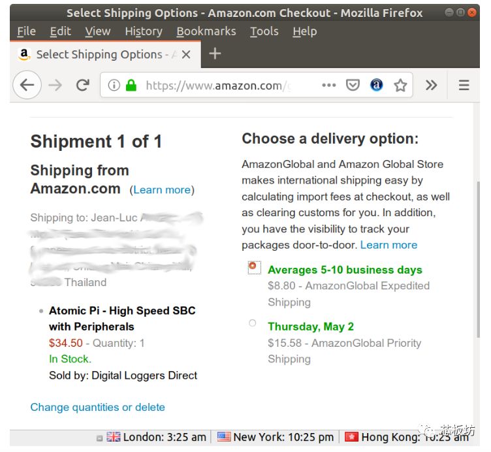This screenshot has width=491, height=452.
Task: Click New York clock US flag icon
Action: pos(223,437)
